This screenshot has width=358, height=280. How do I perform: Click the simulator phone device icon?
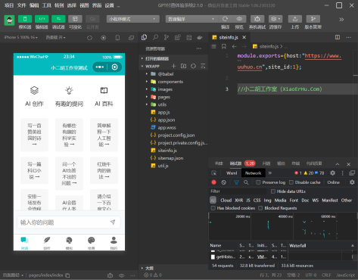[117, 38]
